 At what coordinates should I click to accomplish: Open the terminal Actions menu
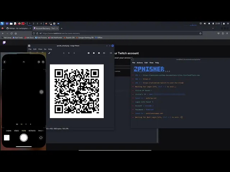(x=140, y=63)
